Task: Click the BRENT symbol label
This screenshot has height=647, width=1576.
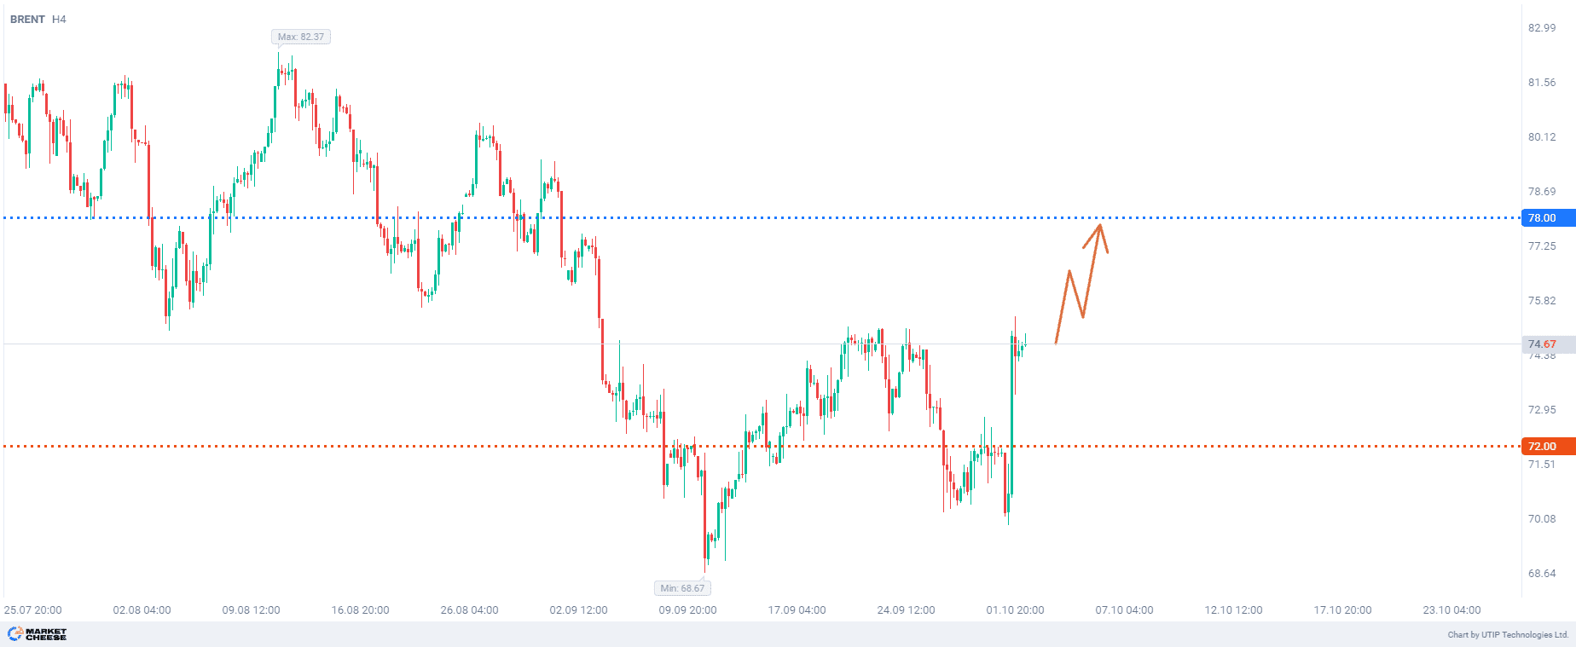Action: pos(27,19)
